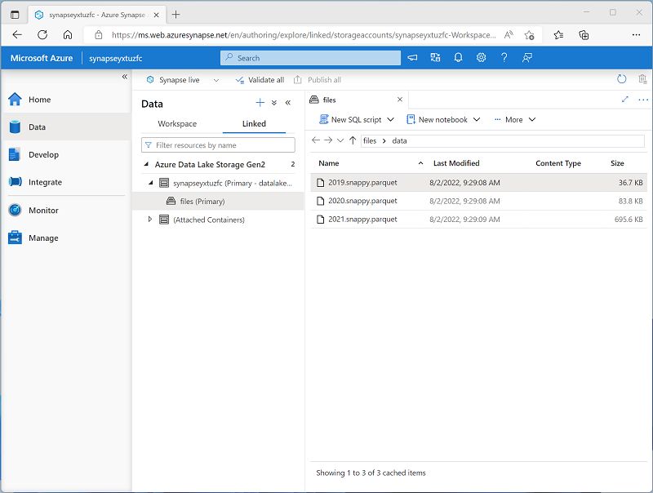The height and width of the screenshot is (493, 653).
Task: Click the files breadcrumb link
Action: click(370, 140)
